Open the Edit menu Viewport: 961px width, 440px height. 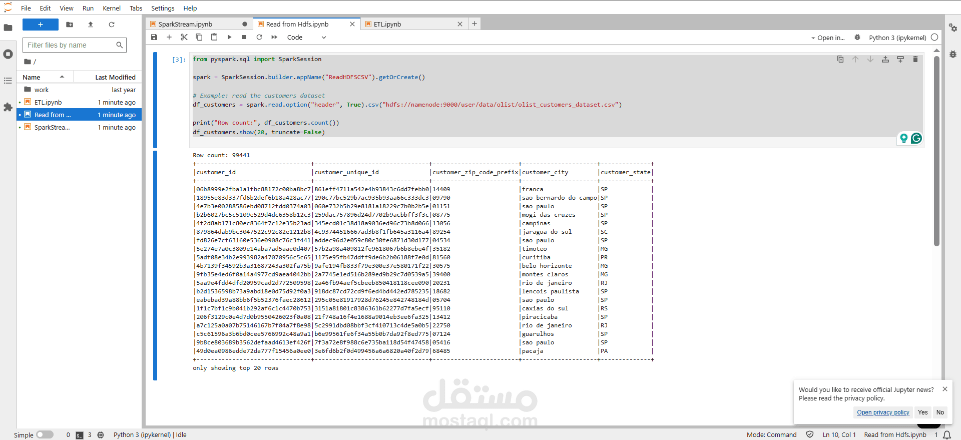tap(45, 8)
